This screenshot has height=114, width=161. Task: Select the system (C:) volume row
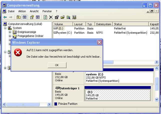click(106, 33)
